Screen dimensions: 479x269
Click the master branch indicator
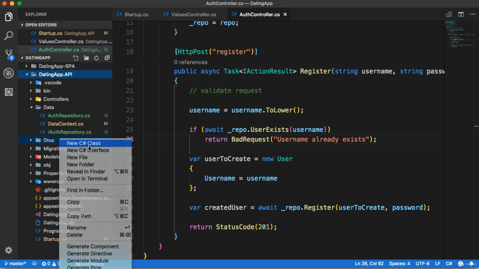click(15, 264)
